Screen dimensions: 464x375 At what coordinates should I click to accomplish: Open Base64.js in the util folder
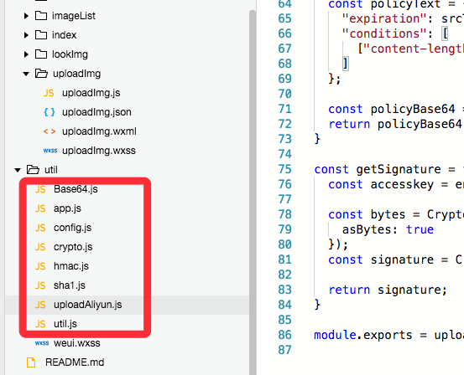click(x=76, y=189)
